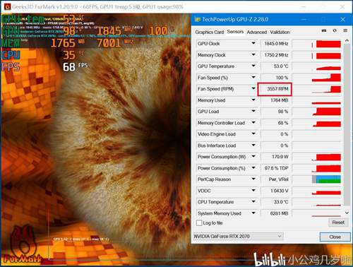Enable the Log to file checkbox
The height and width of the screenshot is (267, 353).
(199, 222)
